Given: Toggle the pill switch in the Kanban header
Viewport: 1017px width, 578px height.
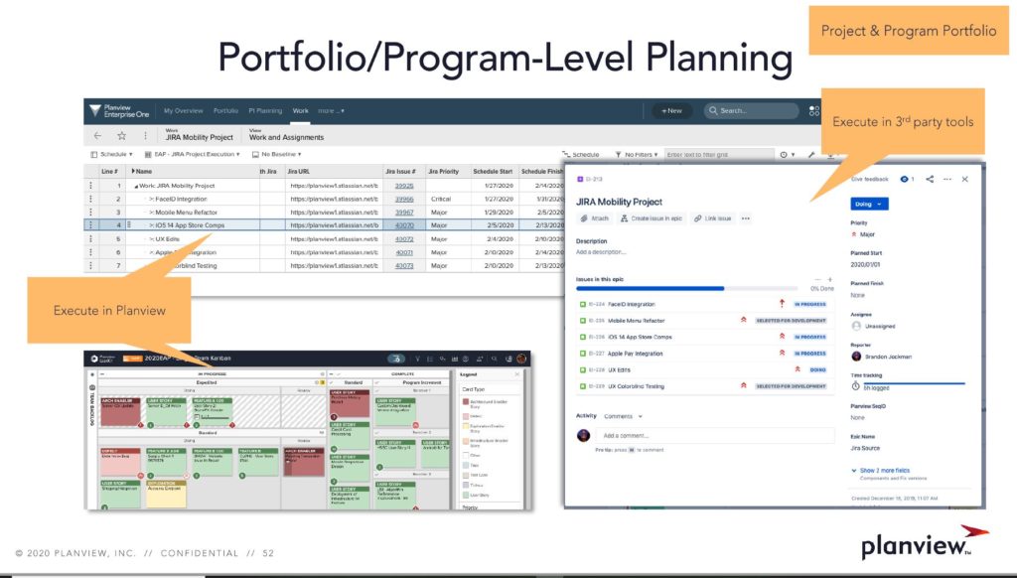Looking at the screenshot, I should [x=396, y=359].
